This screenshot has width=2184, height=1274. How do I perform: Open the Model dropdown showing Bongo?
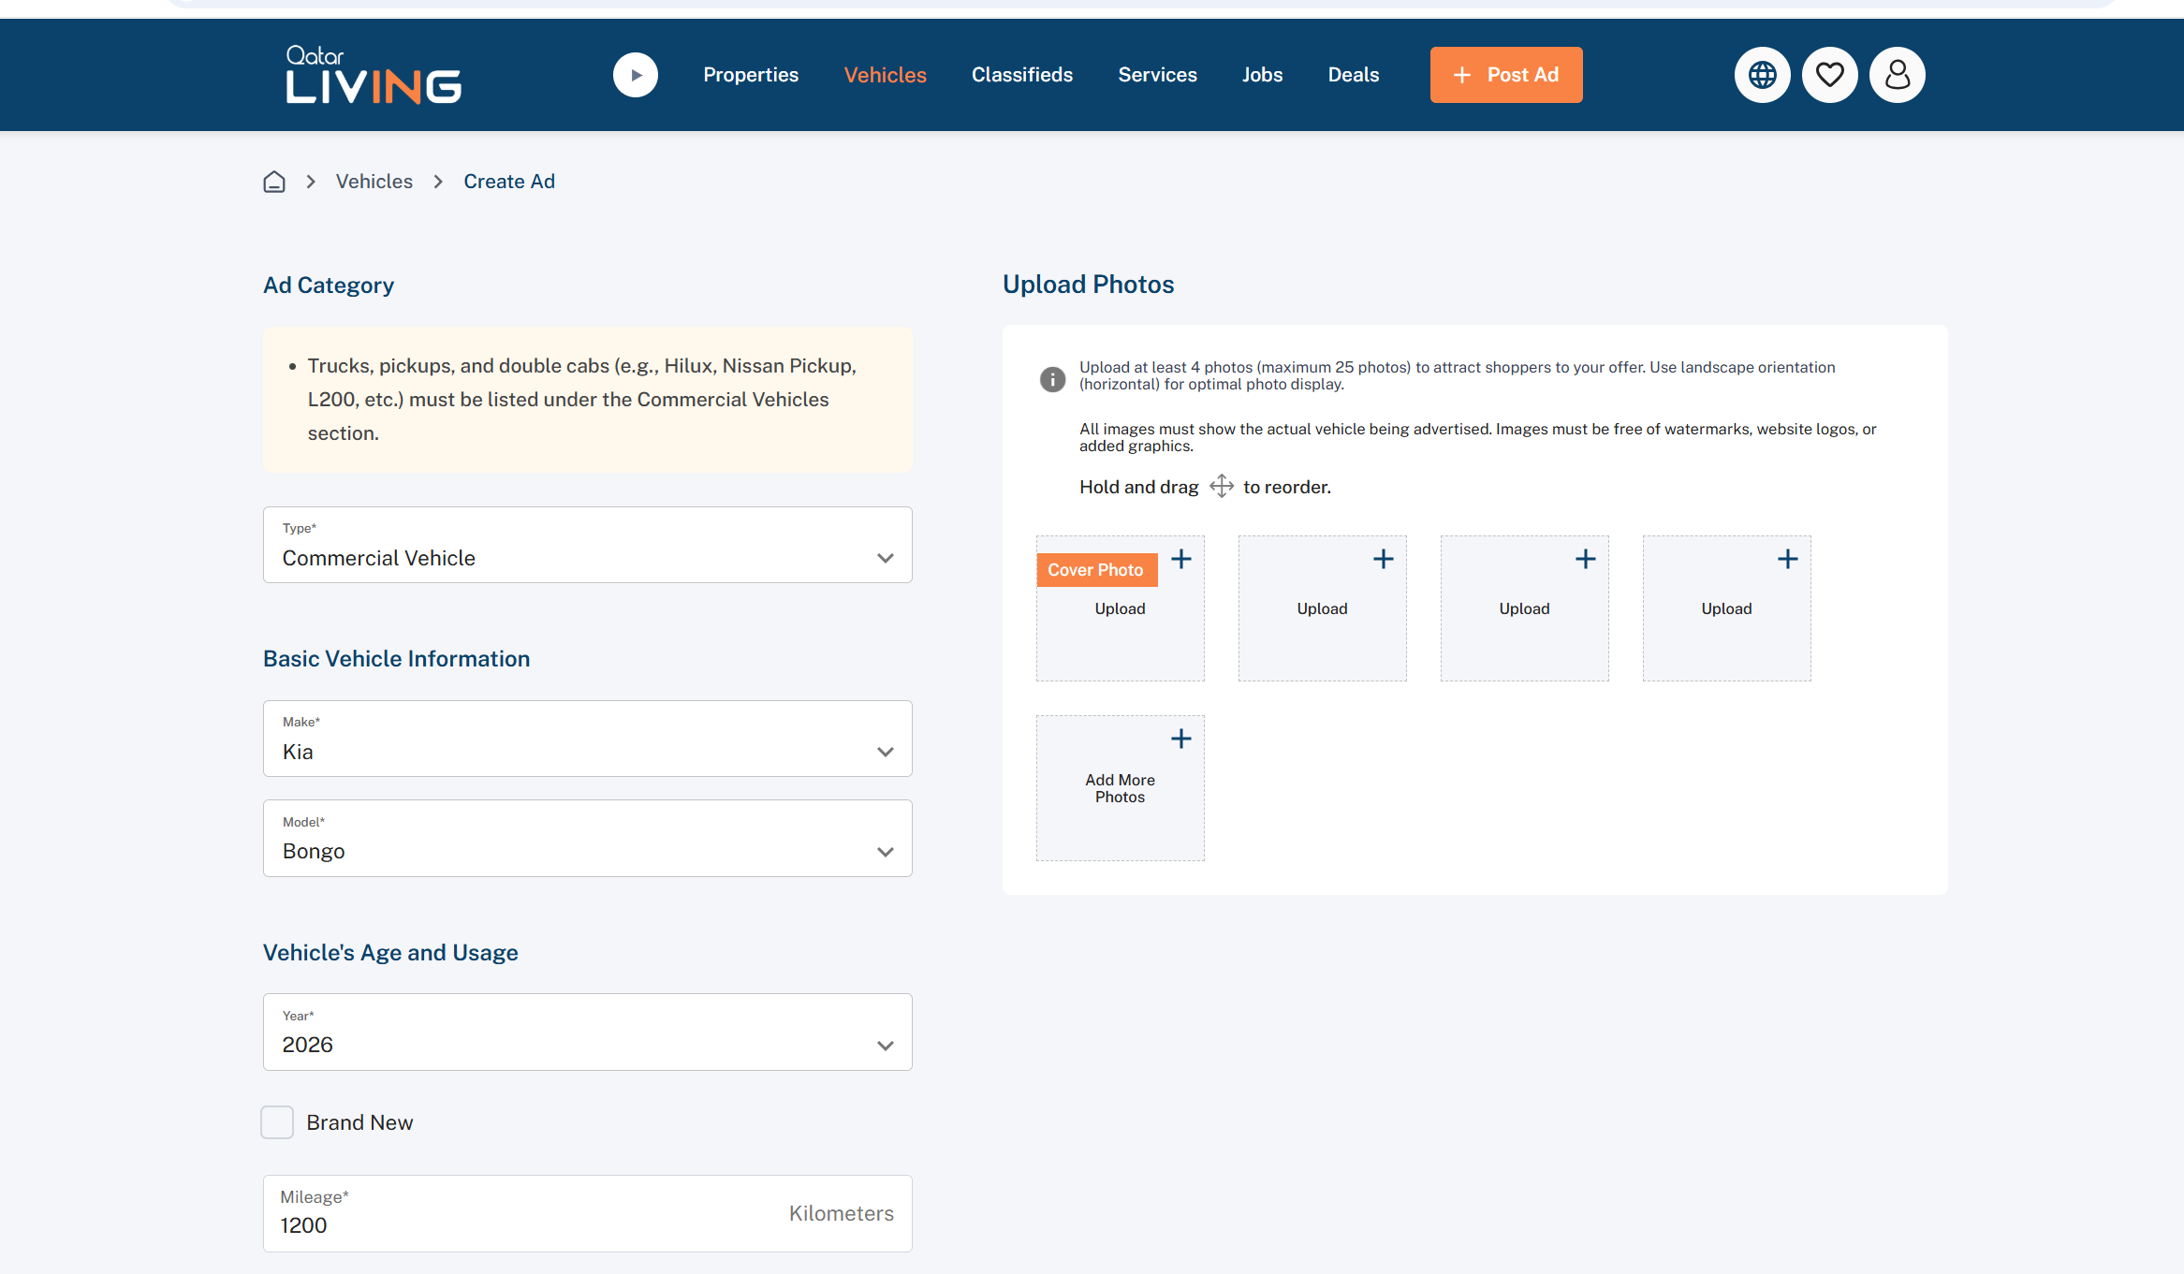coord(588,839)
